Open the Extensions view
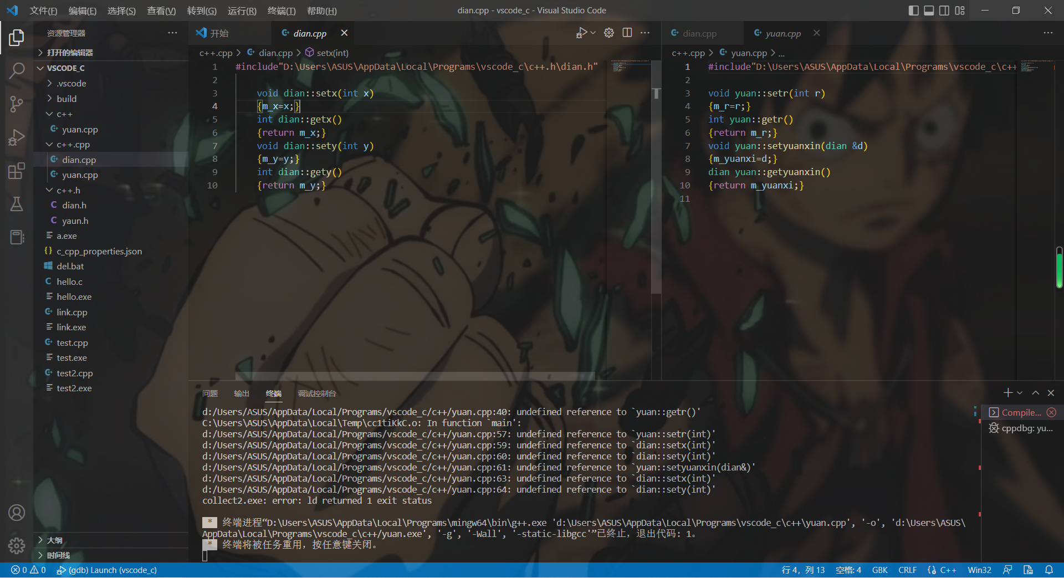This screenshot has width=1064, height=578. click(x=17, y=171)
